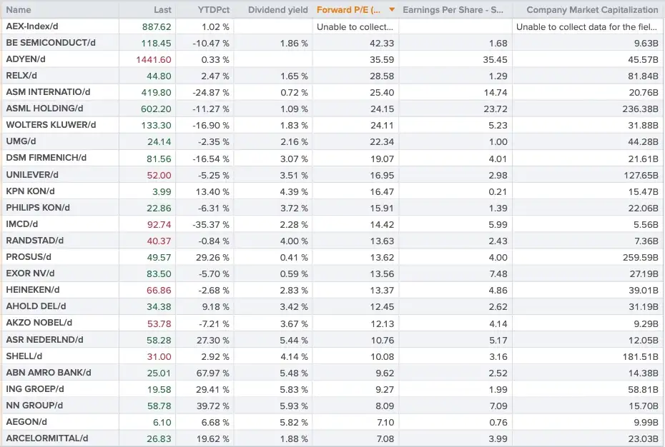Click RANDSTAD dividend yield 4.00 %
This screenshot has width=665, height=447.
(x=293, y=241)
